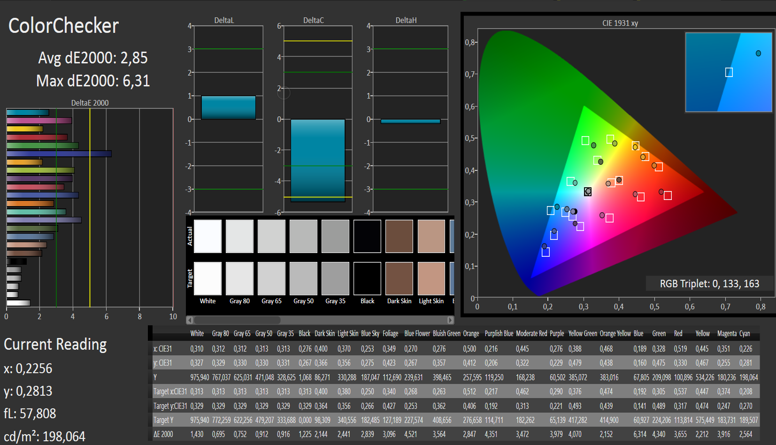
Task: Choose the Target Gray 65 swatch
Action: tap(271, 278)
